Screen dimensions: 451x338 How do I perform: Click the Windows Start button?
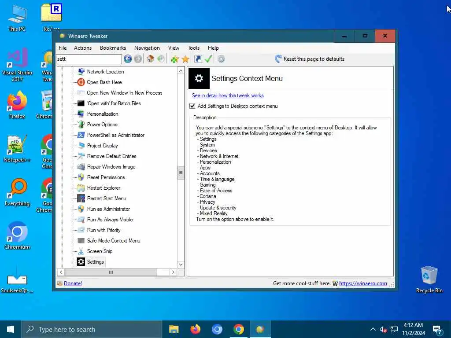(x=11, y=329)
